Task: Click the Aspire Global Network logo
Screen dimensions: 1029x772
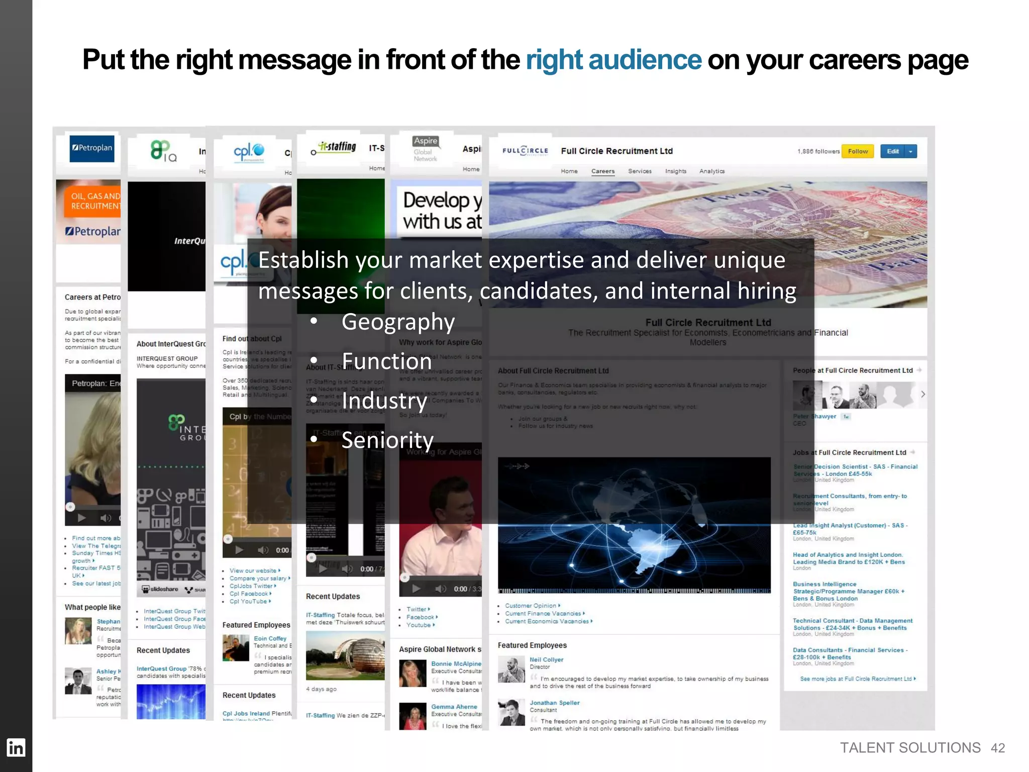Action: click(426, 149)
